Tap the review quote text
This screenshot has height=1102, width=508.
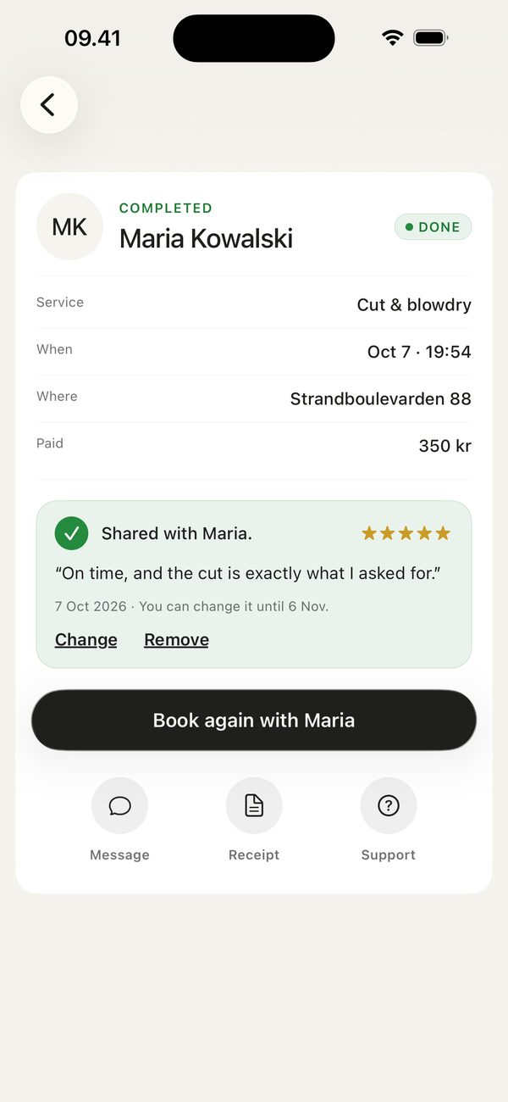click(x=248, y=574)
